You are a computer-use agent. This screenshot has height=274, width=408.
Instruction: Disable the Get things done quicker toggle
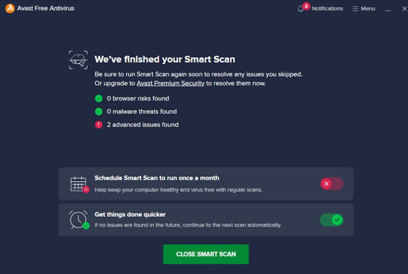click(331, 219)
